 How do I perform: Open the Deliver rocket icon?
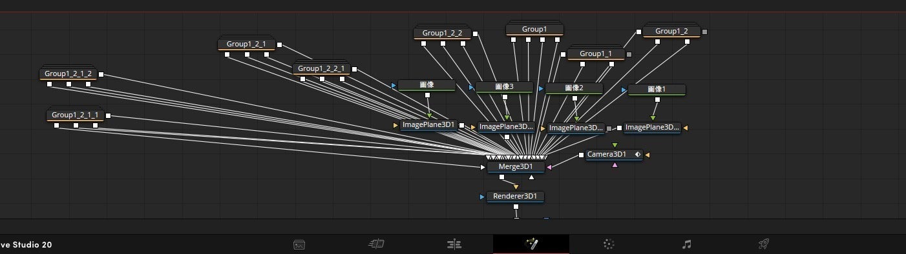(x=763, y=244)
